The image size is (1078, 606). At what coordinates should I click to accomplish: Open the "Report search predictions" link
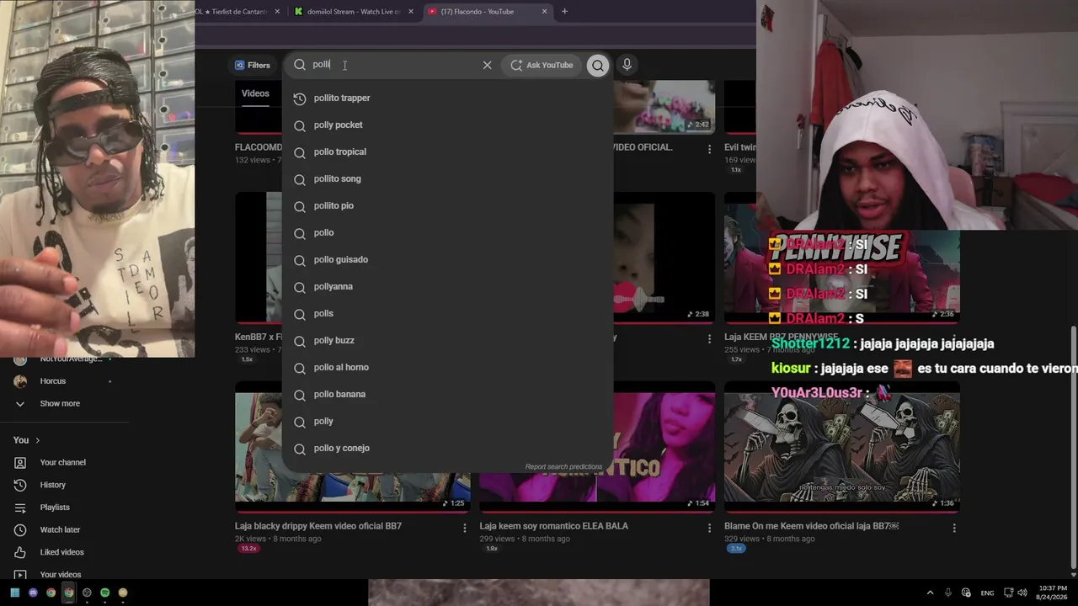[x=563, y=466]
